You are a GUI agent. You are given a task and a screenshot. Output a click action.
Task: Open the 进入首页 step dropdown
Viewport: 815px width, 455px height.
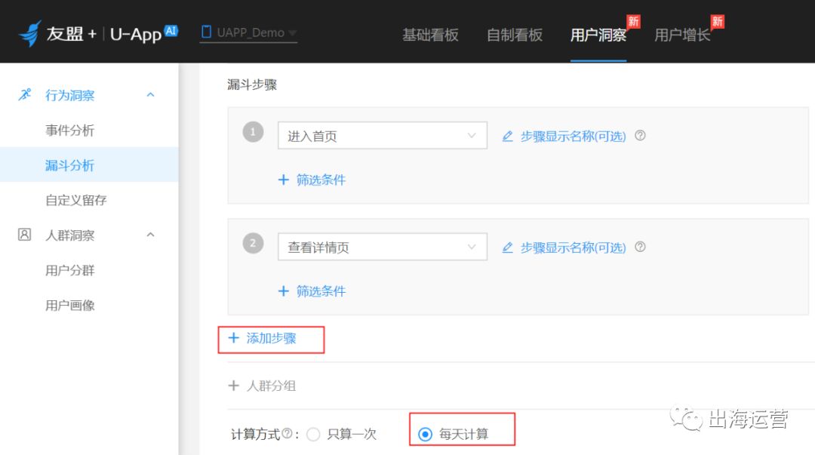coord(383,137)
